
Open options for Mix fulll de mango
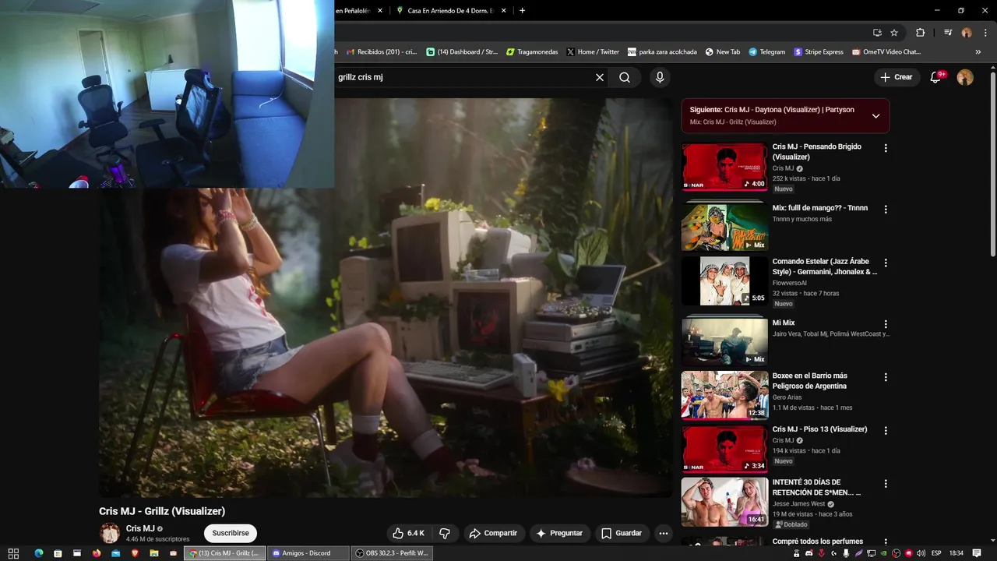tap(885, 210)
